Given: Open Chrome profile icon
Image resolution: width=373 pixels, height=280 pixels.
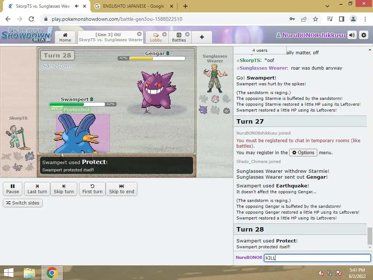Looking at the screenshot, I should tap(353, 19).
